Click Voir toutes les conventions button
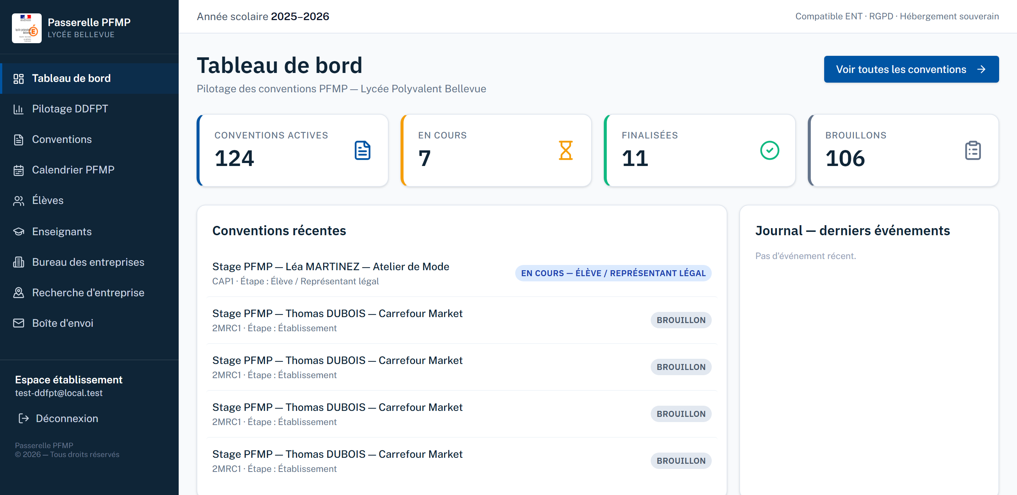This screenshot has height=495, width=1017. 911,70
